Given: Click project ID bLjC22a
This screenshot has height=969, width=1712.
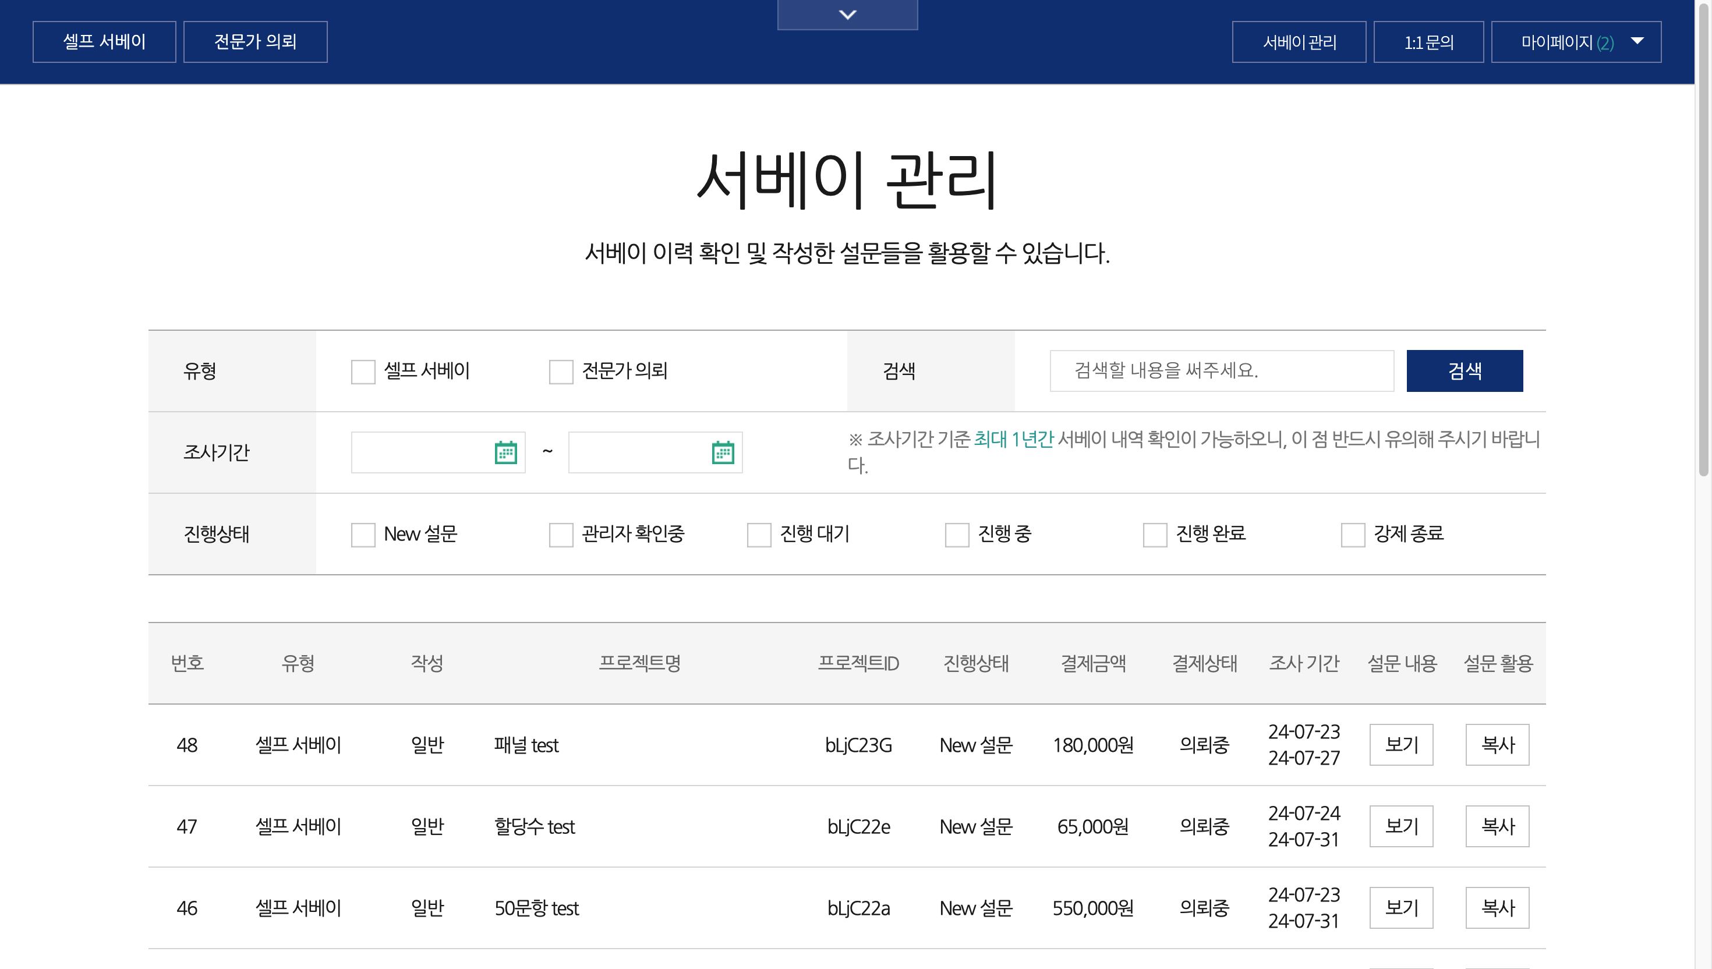Looking at the screenshot, I should 858,908.
